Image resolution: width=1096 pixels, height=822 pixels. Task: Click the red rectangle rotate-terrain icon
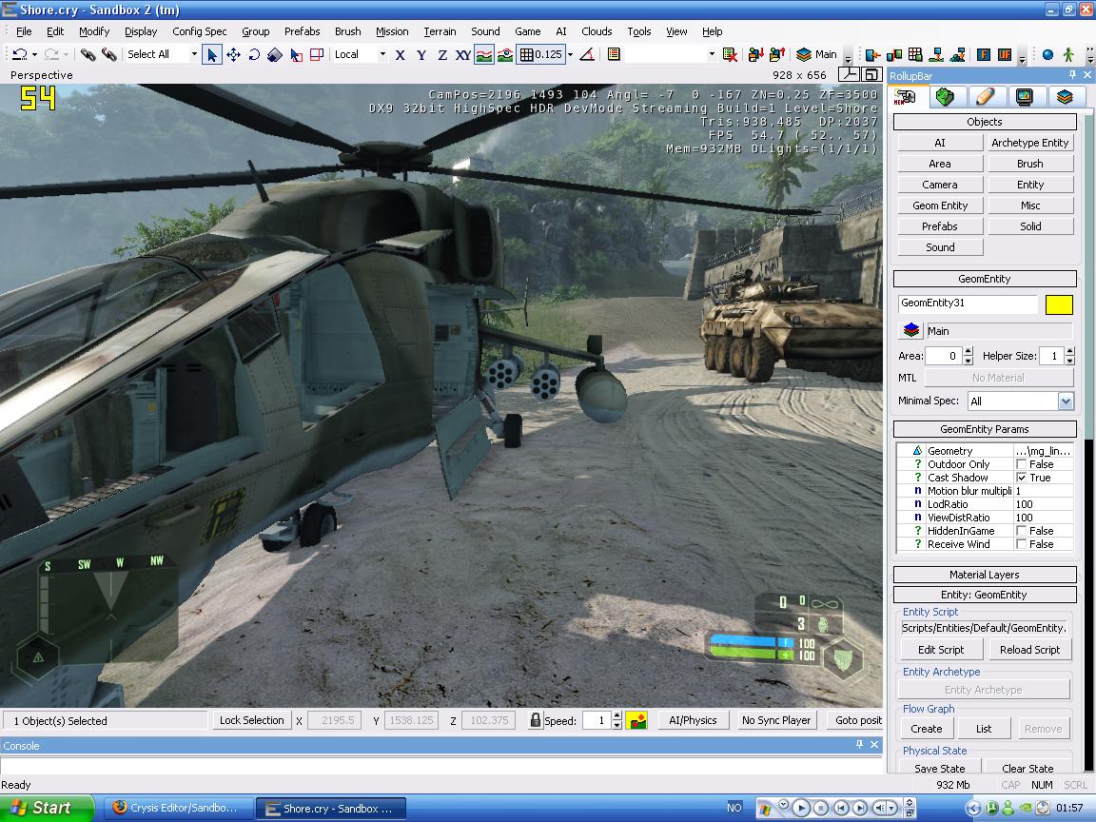317,54
